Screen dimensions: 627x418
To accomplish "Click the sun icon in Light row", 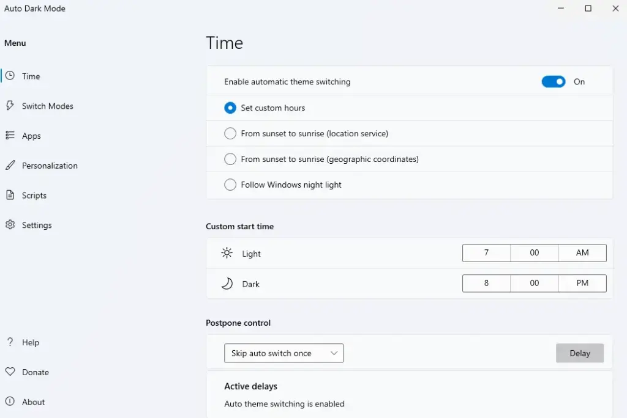I will [227, 253].
